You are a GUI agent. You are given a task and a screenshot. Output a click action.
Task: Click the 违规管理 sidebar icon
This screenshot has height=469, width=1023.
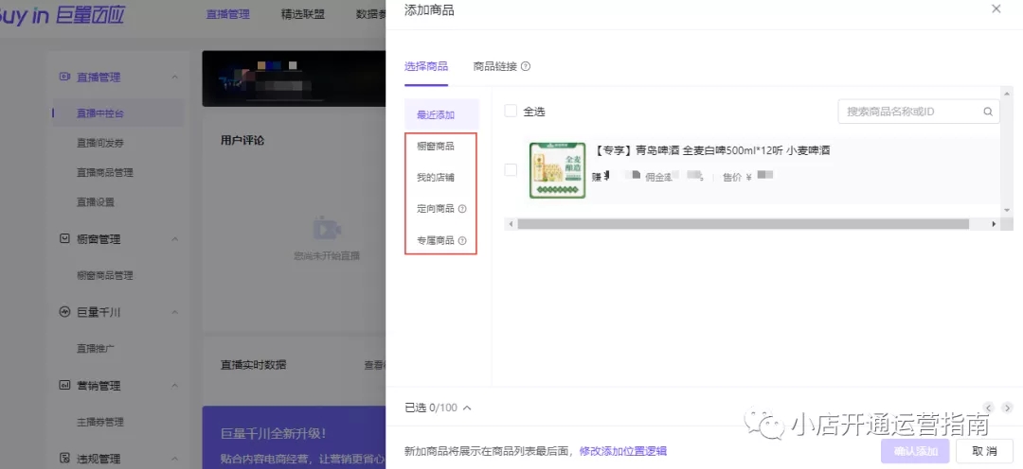[64, 458]
